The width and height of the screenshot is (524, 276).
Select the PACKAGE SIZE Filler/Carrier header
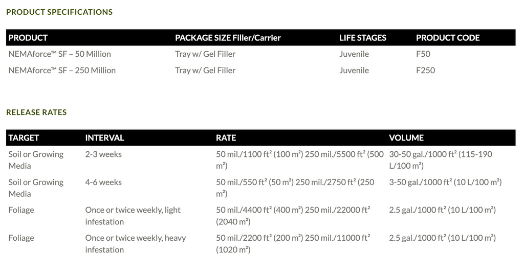point(228,38)
